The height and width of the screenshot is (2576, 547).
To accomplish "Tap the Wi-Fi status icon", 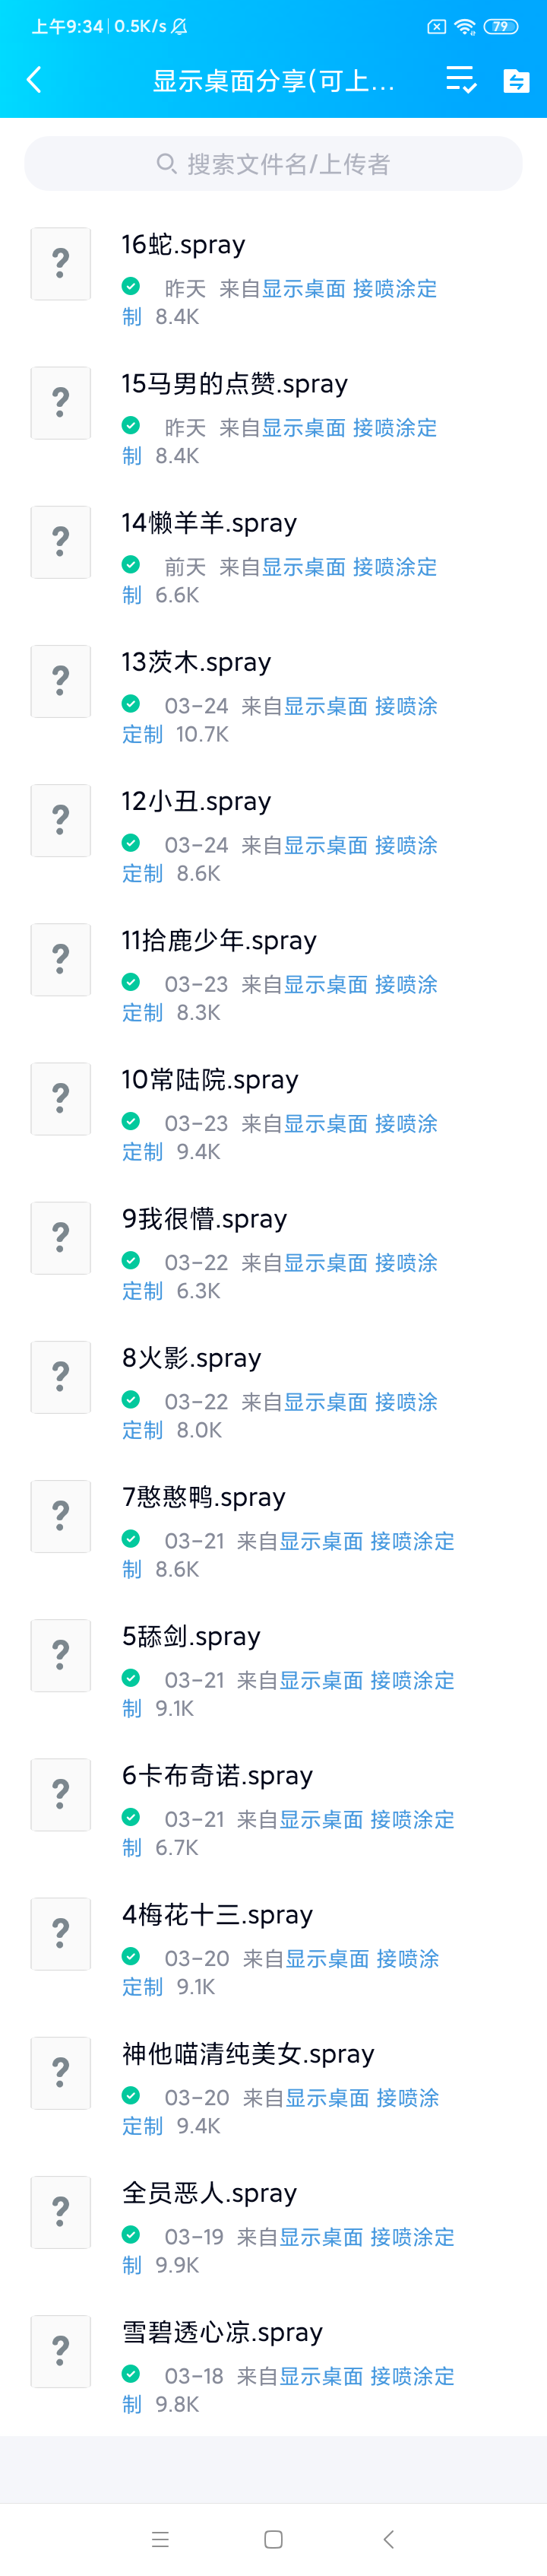I will coord(464,27).
